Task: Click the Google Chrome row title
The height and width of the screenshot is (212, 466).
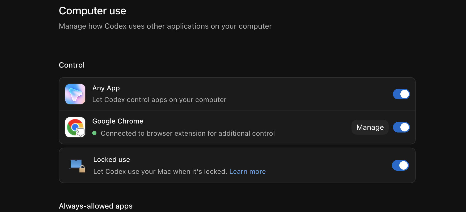Action: pyautogui.click(x=118, y=121)
